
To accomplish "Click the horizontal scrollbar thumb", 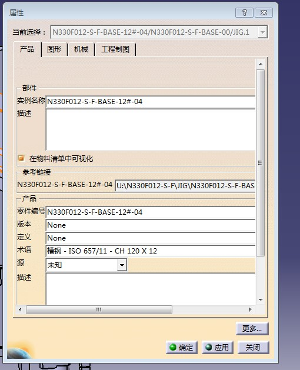I will point(99,309).
